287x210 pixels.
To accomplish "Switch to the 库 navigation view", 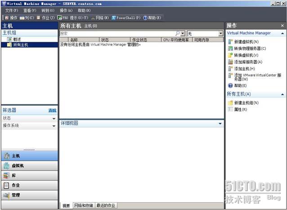I will (x=29, y=175).
